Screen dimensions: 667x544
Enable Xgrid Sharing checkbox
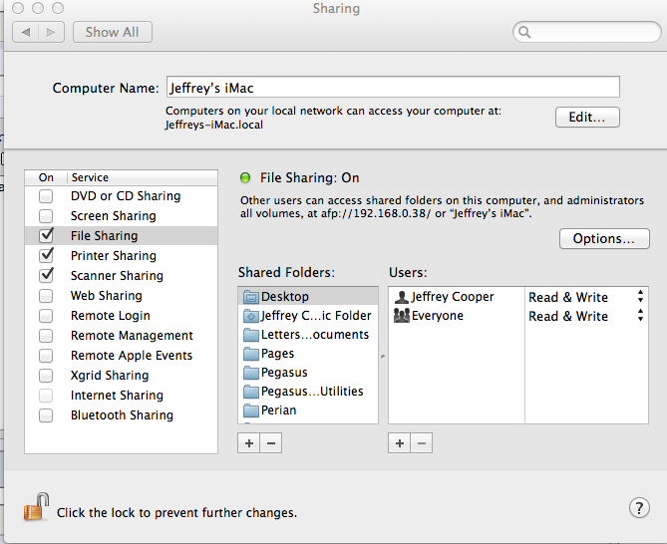point(46,376)
